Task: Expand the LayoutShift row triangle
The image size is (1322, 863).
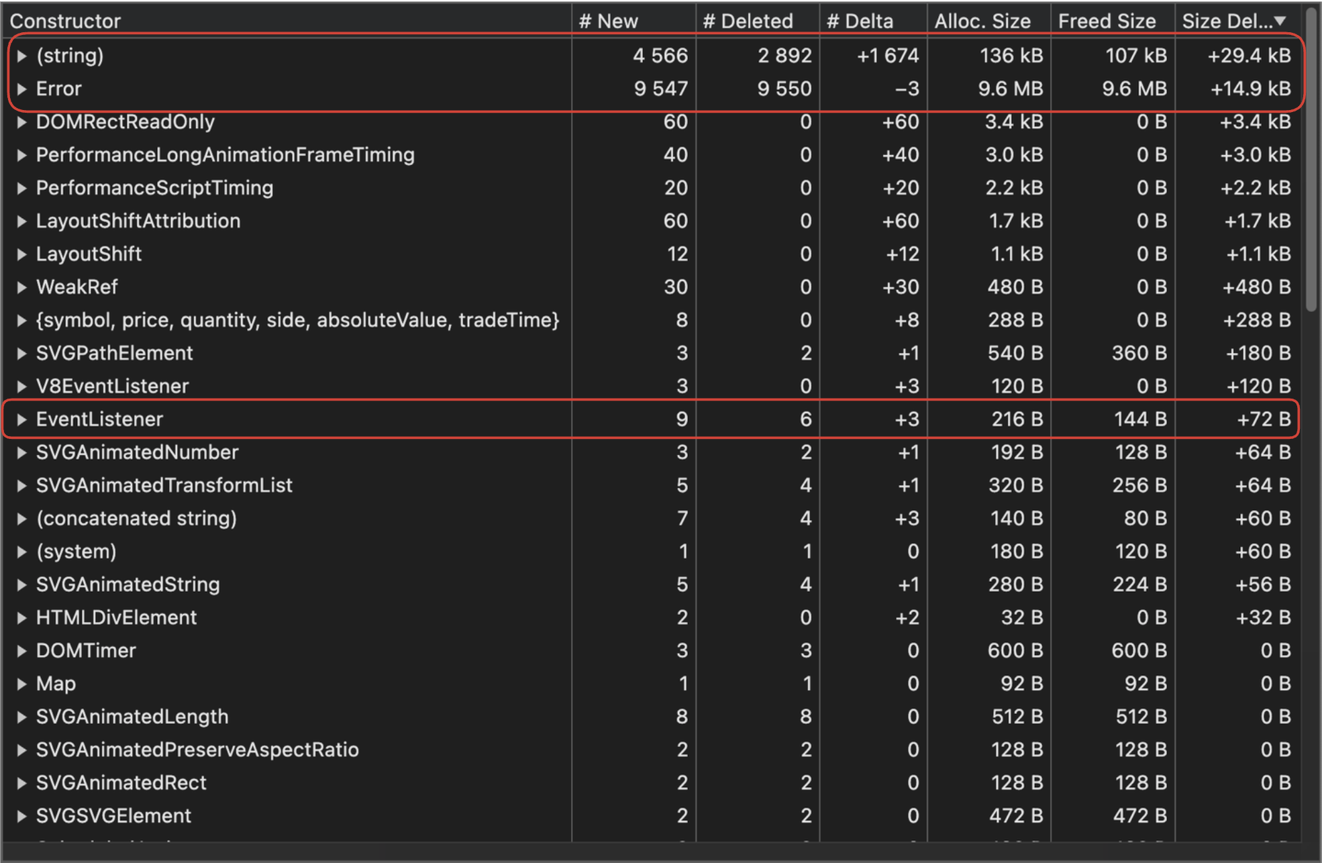Action: point(21,254)
